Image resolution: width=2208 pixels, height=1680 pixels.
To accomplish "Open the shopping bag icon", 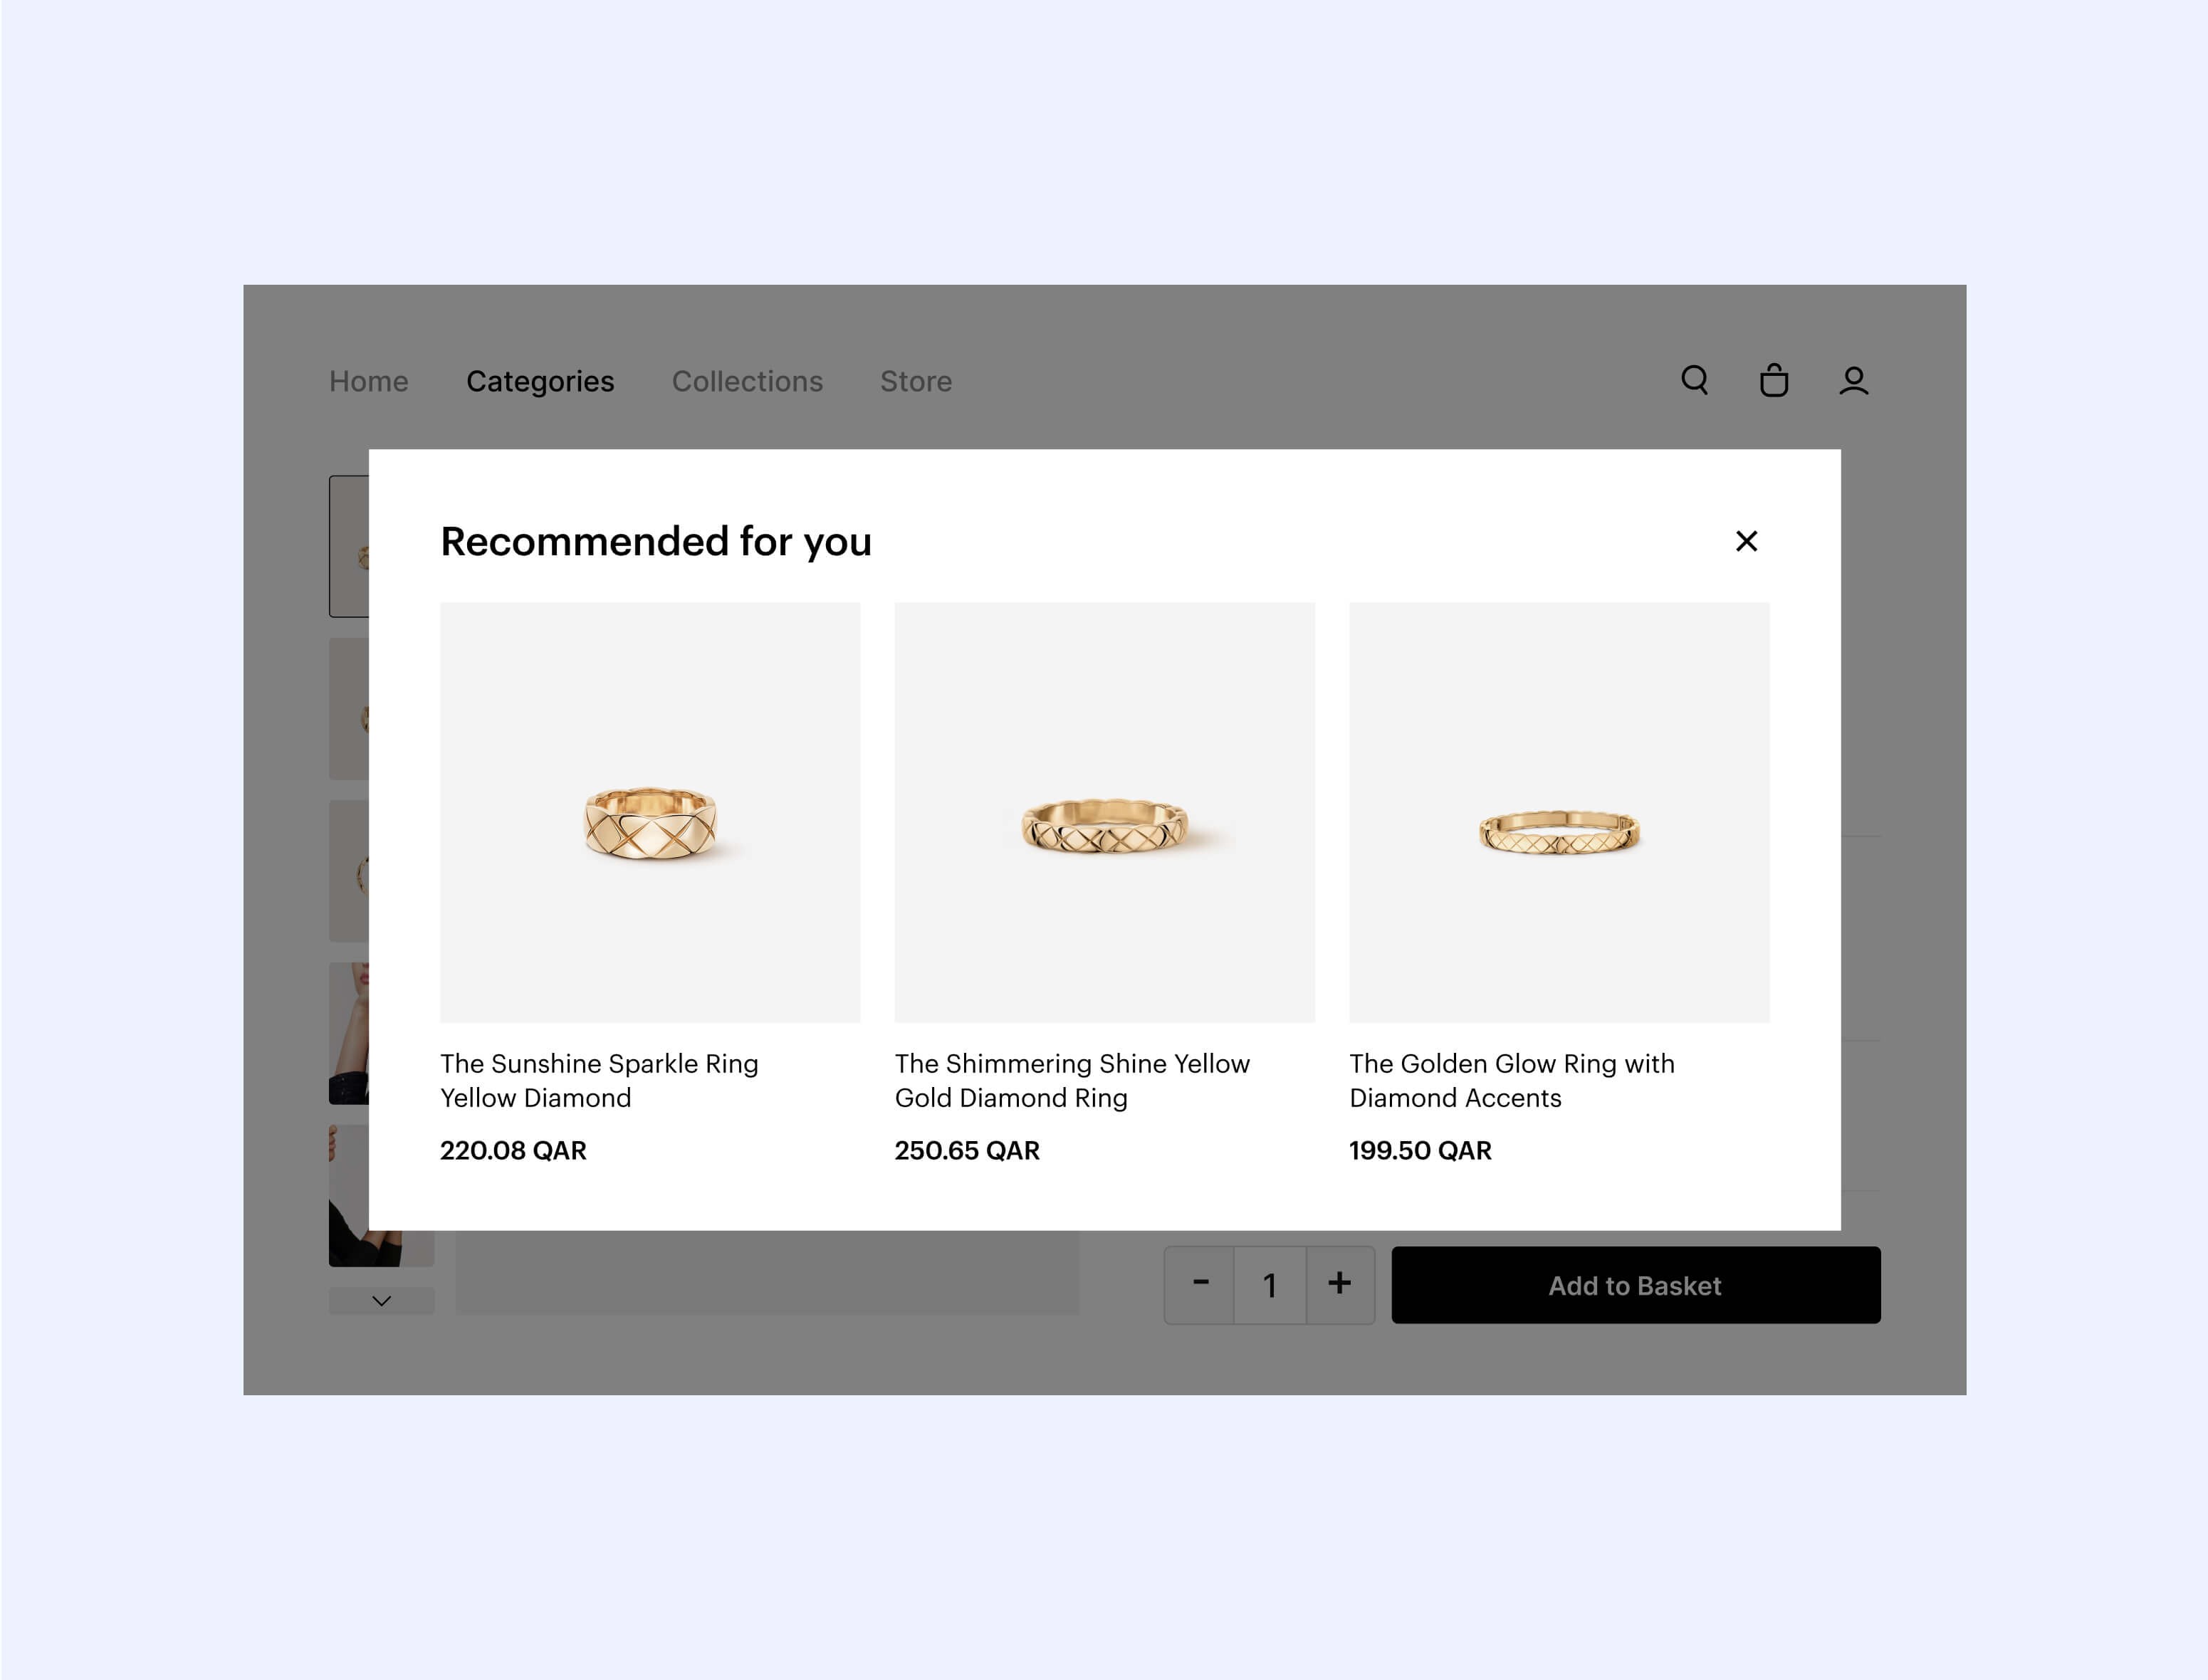I will click(1774, 379).
